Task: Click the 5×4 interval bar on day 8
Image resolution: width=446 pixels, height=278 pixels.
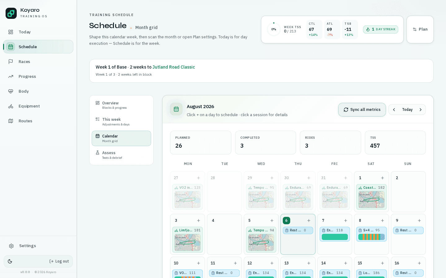Action: click(371, 237)
